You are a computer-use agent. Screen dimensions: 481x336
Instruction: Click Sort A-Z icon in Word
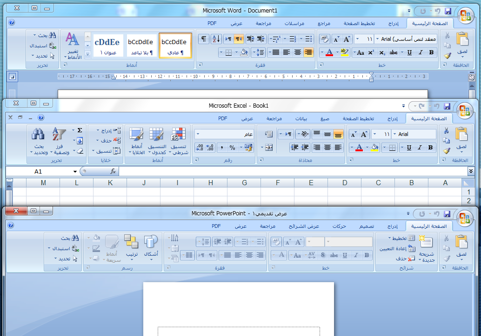coord(216,39)
